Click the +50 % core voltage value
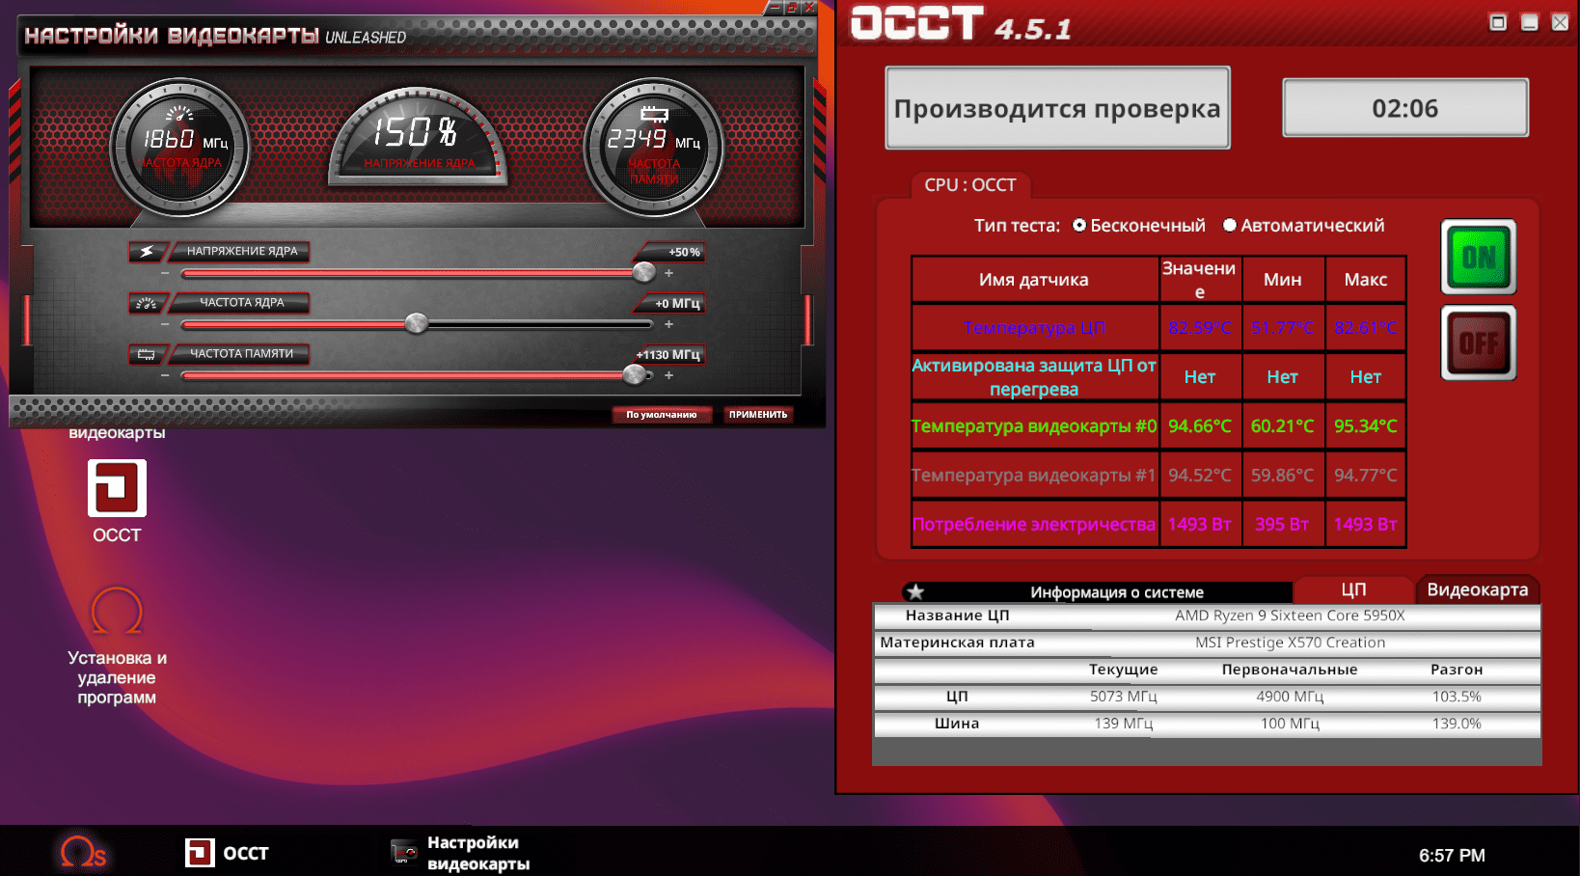 (x=684, y=253)
